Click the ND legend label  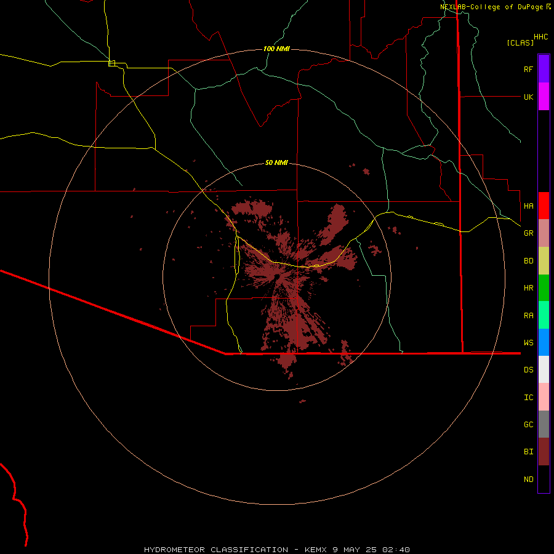[x=528, y=480]
